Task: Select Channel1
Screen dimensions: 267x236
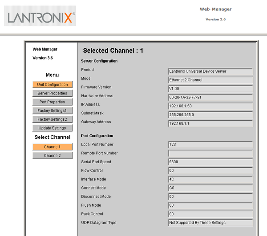Action: (53, 147)
